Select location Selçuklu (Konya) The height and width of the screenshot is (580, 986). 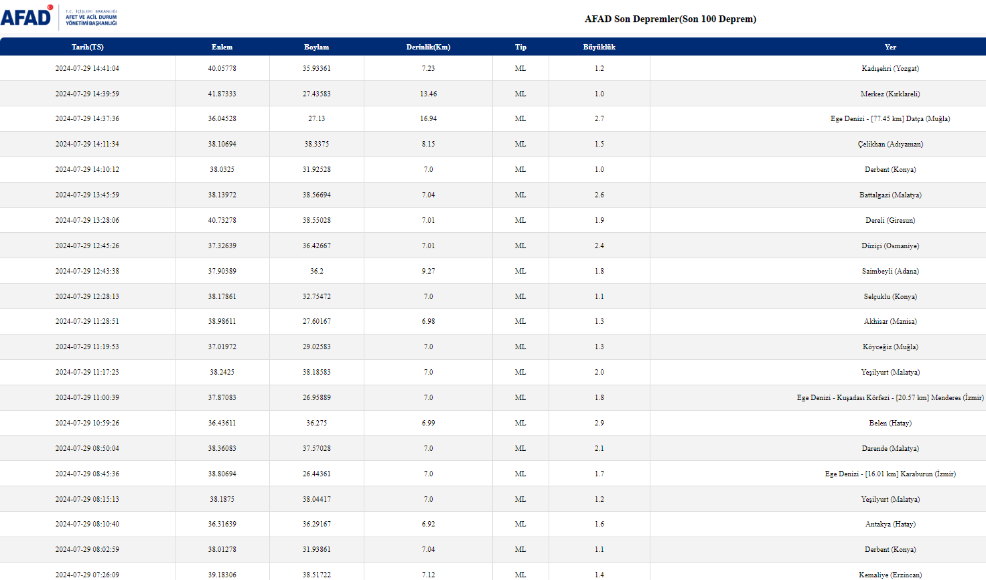[890, 296]
